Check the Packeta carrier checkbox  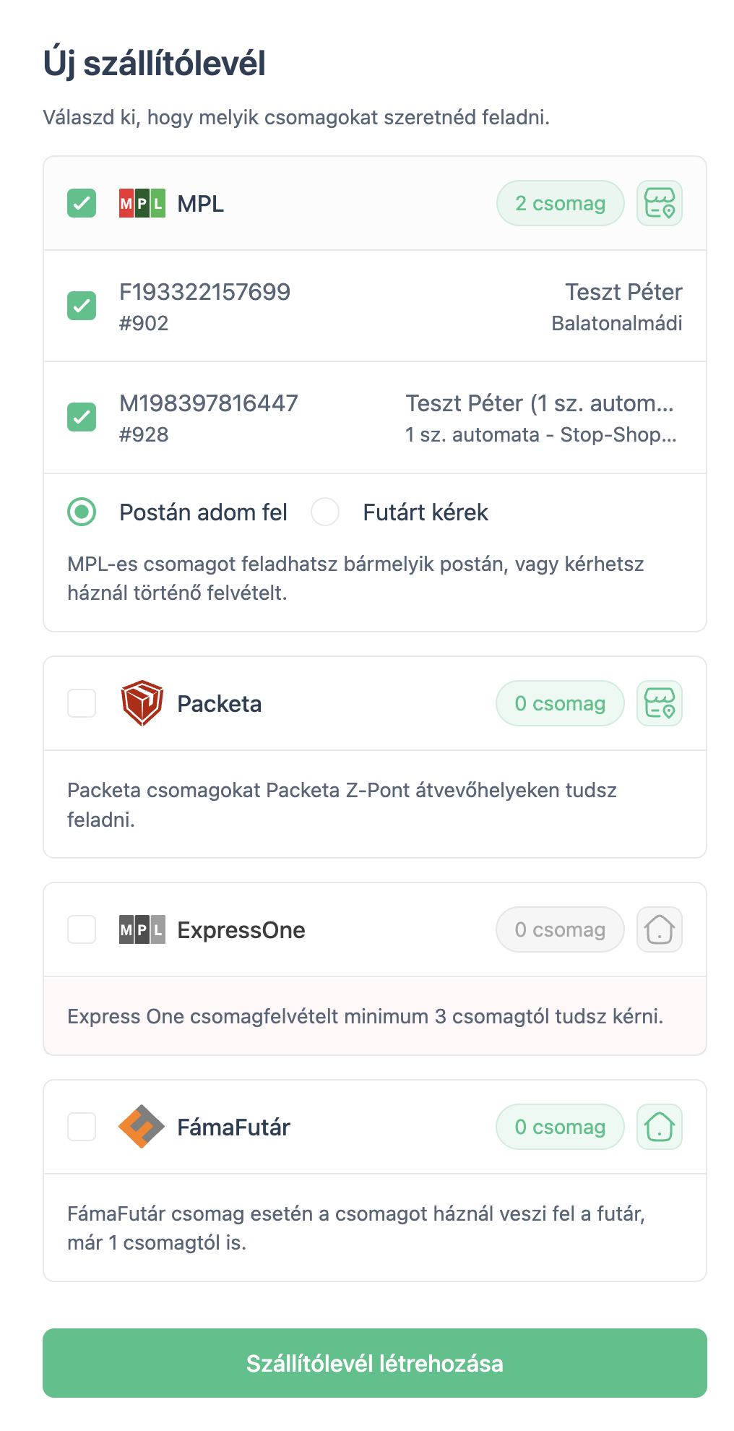point(82,703)
